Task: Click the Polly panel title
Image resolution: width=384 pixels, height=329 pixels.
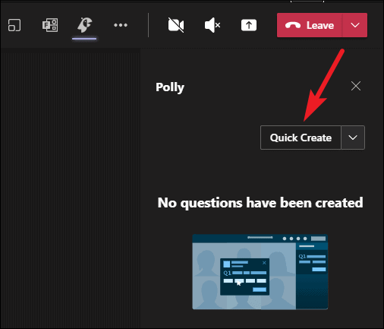Action: click(170, 87)
